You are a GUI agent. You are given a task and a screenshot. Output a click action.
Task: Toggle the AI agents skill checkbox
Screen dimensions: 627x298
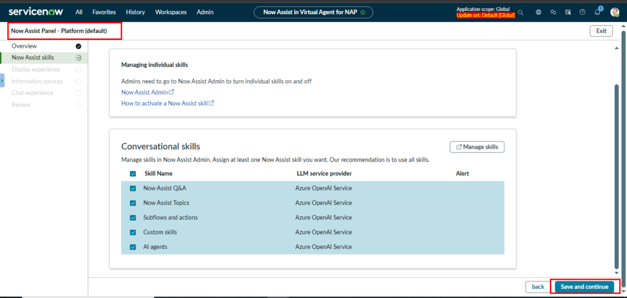pos(133,247)
